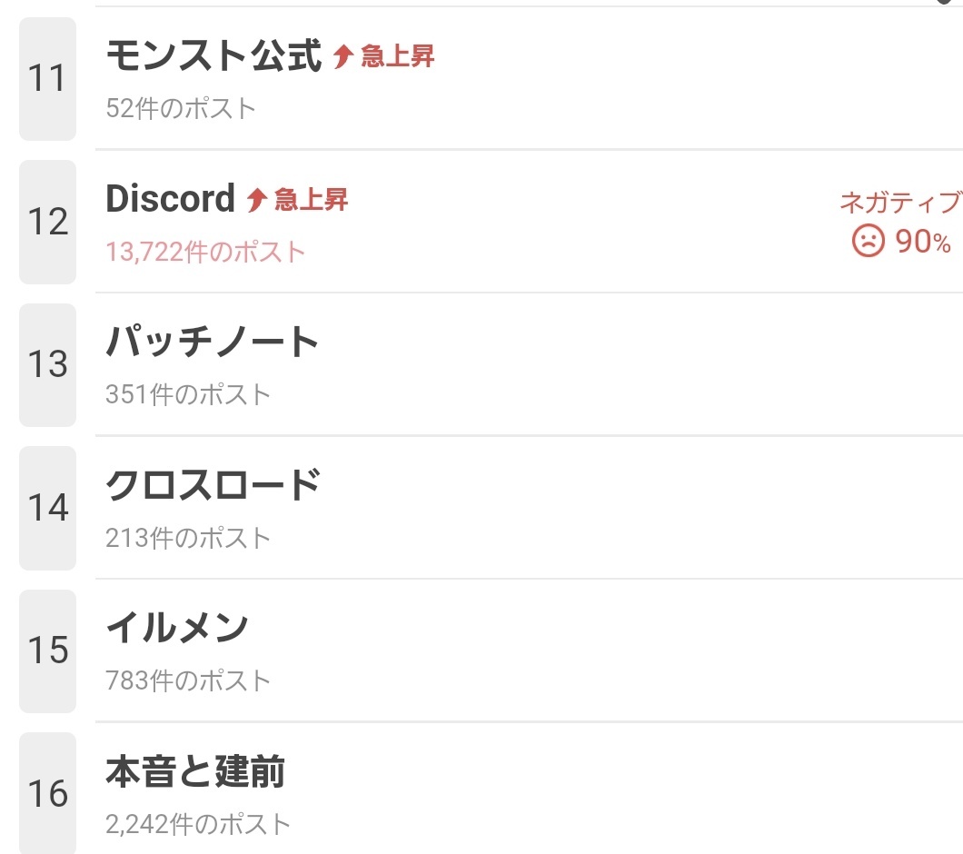Screen dimensions: 963x854
Task: Open the イルメン trending topic
Action: (x=177, y=628)
